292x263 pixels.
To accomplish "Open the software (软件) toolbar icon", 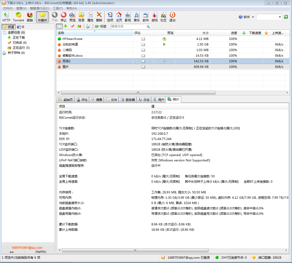I will 146,17.
